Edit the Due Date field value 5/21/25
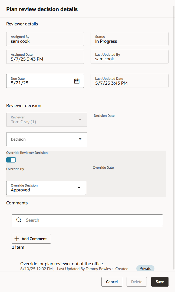This screenshot has height=292, width=175. click(41, 82)
